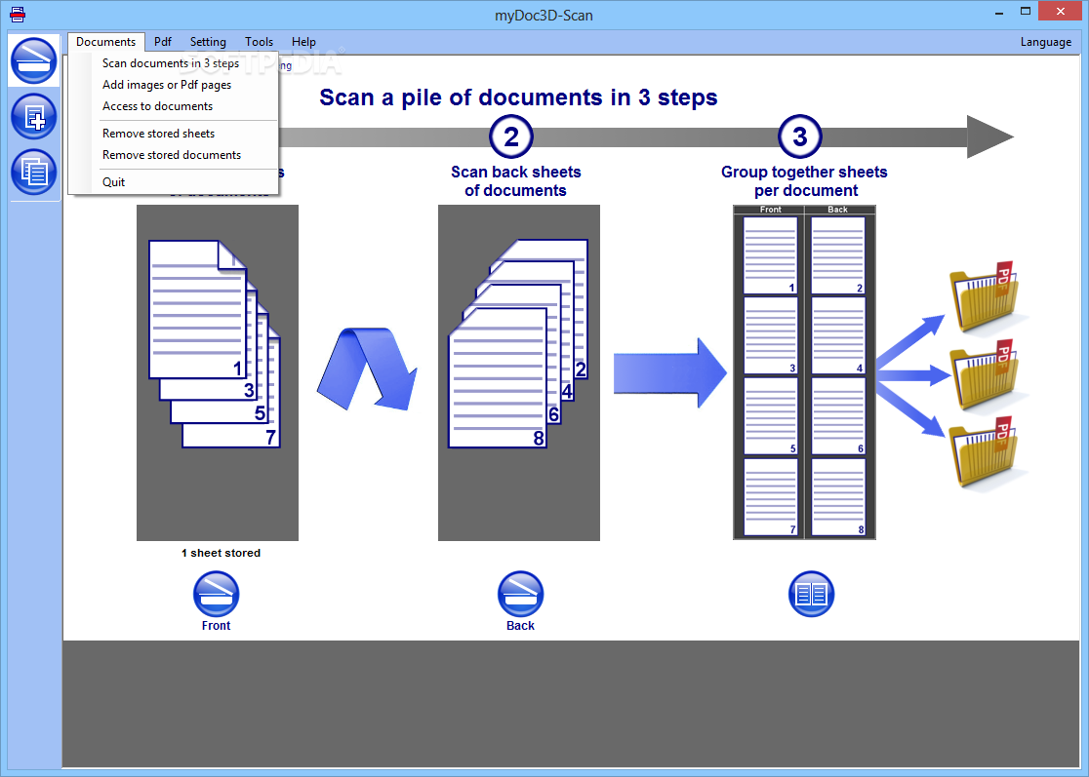Viewport: 1089px width, 777px height.
Task: Click front sheet thumbnail numbered 1
Action: [770, 255]
